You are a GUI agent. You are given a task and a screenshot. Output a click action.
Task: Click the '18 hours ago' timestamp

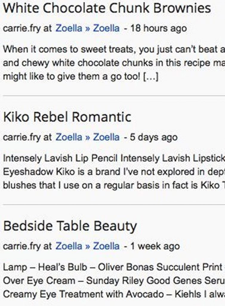click(158, 28)
